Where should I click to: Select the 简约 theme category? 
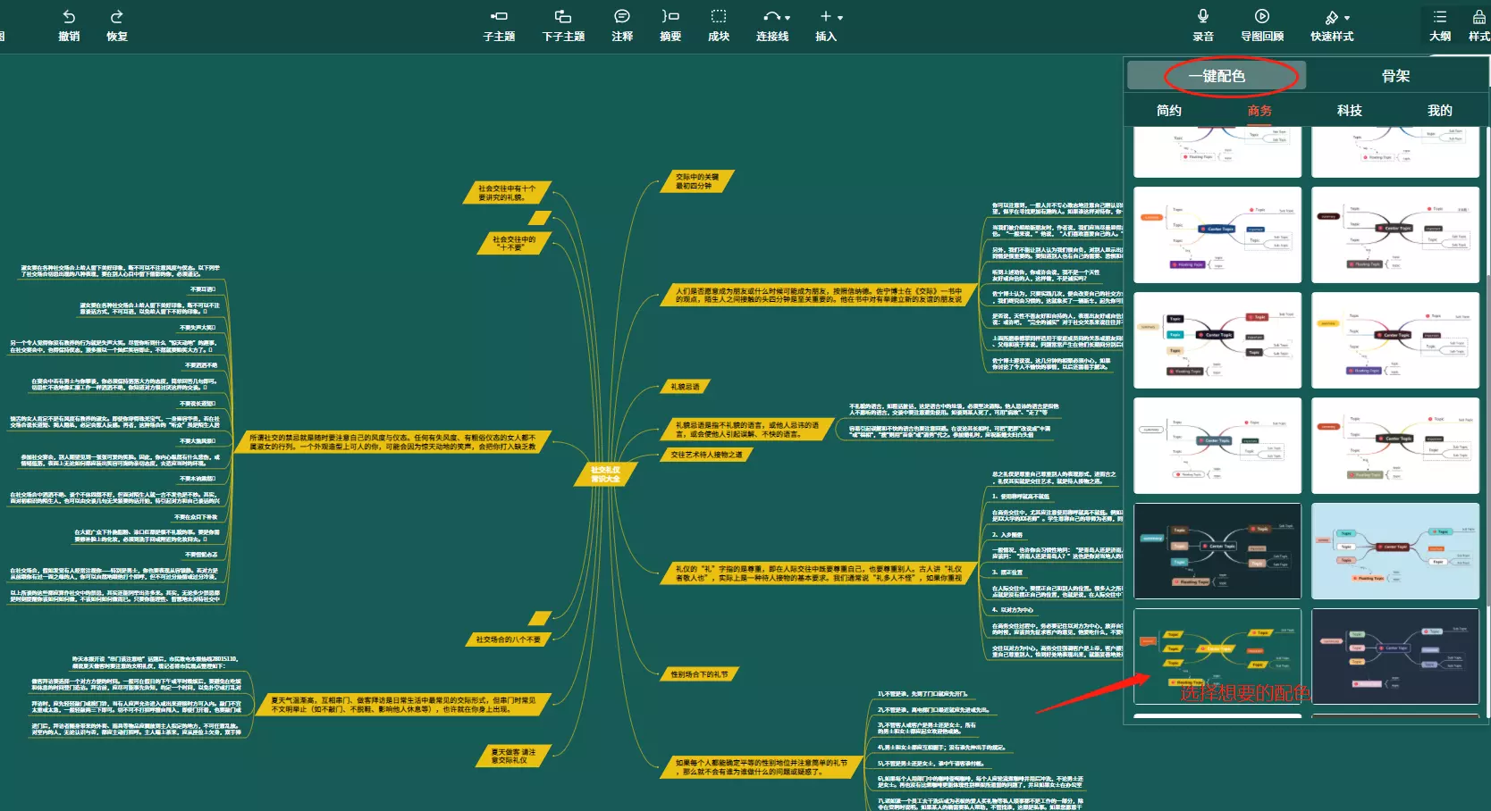pos(1169,111)
